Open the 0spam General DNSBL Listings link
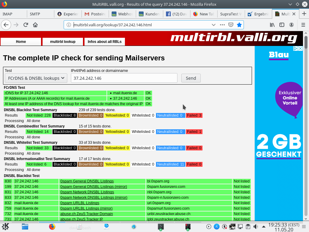 click(87, 181)
